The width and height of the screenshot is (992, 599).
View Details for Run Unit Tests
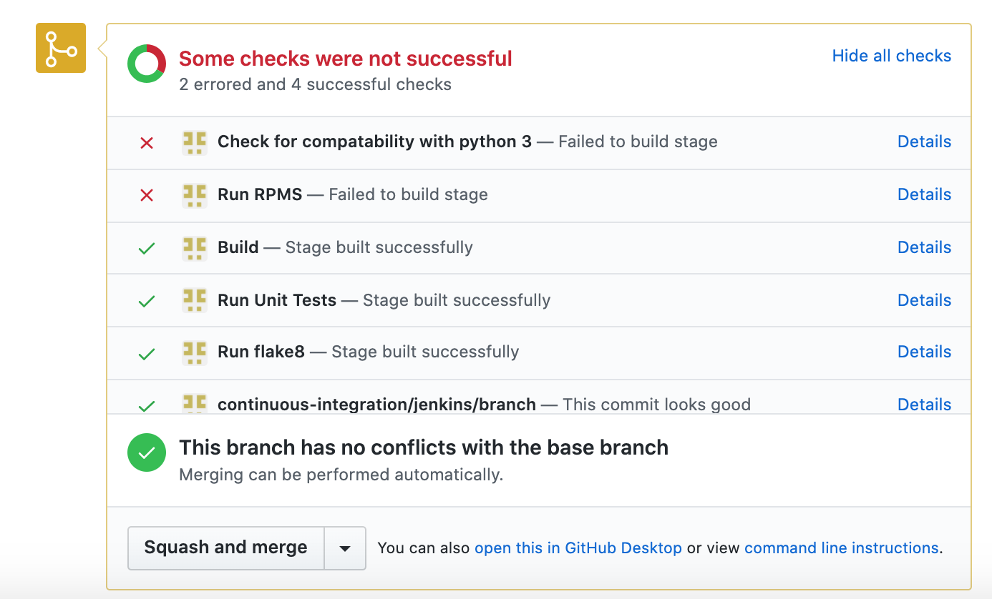pyautogui.click(x=924, y=300)
